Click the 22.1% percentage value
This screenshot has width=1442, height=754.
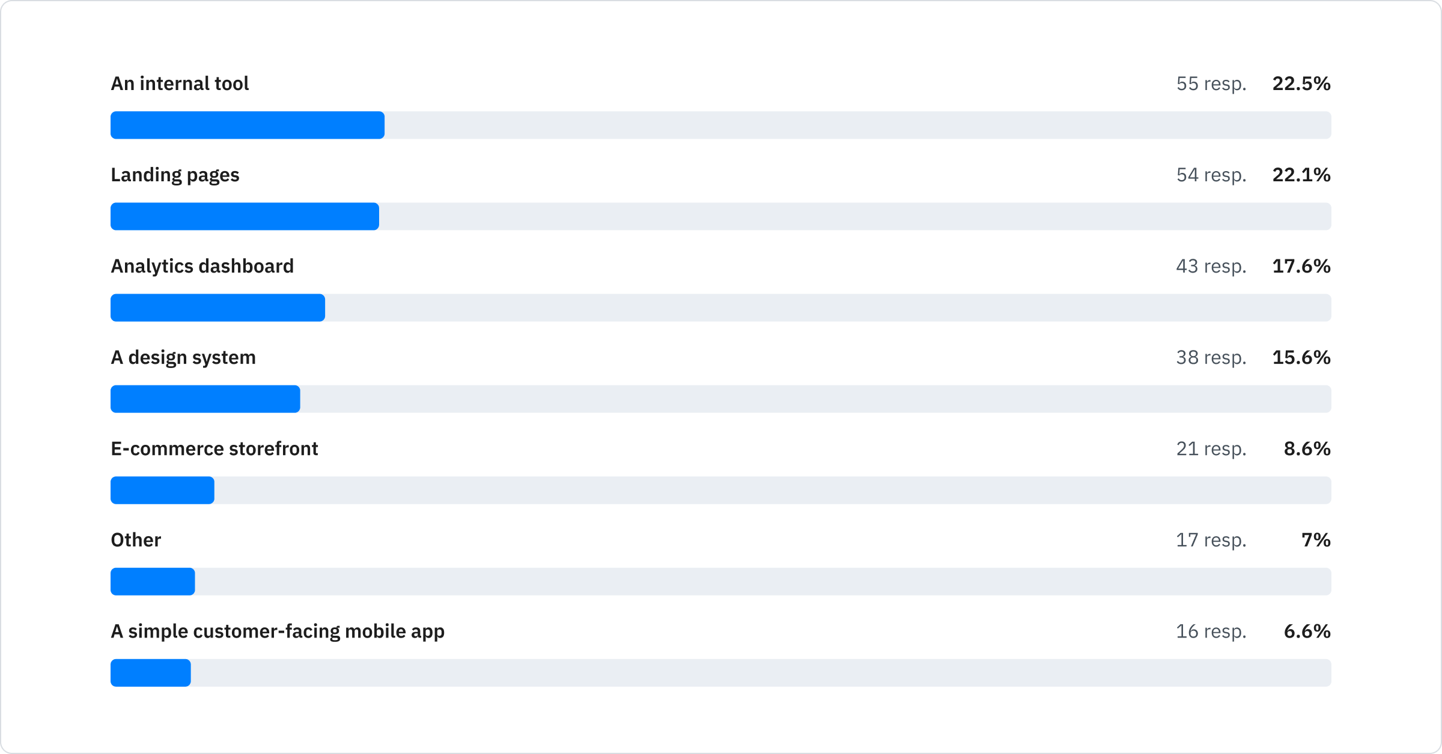(1301, 175)
